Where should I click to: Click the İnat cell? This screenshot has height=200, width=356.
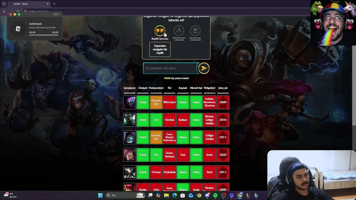tap(183, 155)
